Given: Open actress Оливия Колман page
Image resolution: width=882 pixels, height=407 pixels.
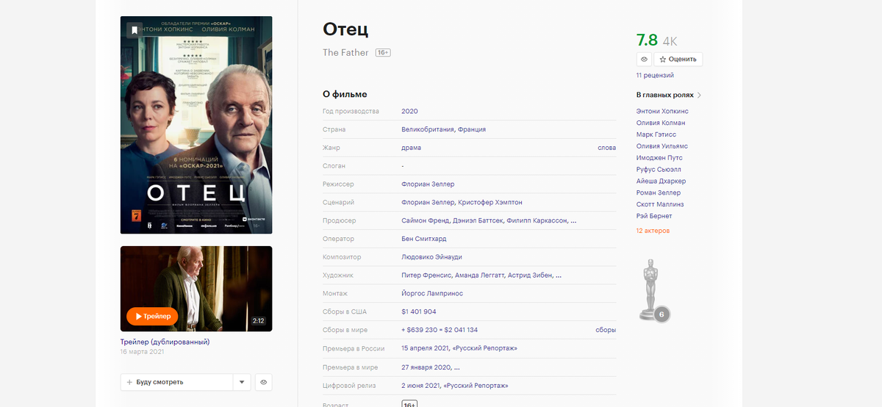Looking at the screenshot, I should pos(661,123).
